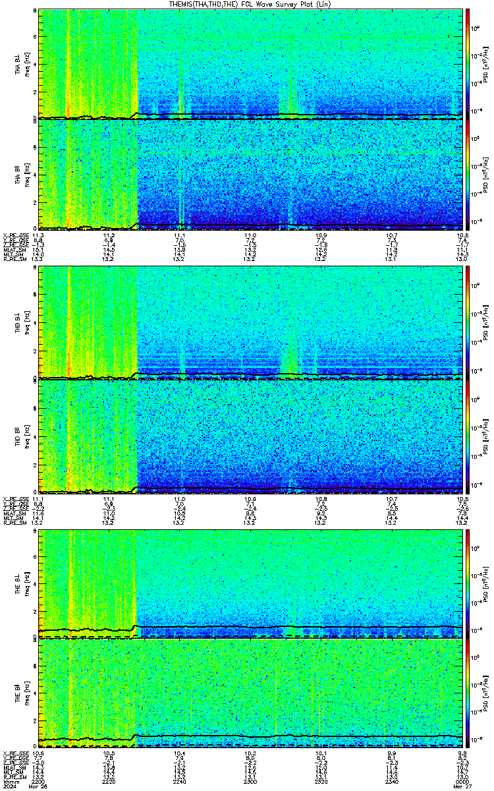Click the 2300 time tick label
Viewport: 494px width, 791px height.
pos(250,782)
